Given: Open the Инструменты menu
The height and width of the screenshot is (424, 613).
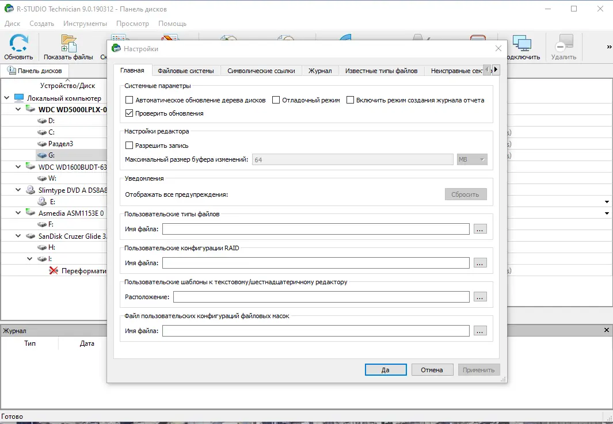Looking at the screenshot, I should pyautogui.click(x=85, y=24).
